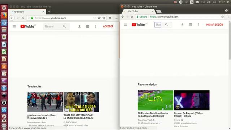The image size is (231, 130).
Task: Click TOMA TUS MATEMATICAS video title
Action: tap(78, 117)
